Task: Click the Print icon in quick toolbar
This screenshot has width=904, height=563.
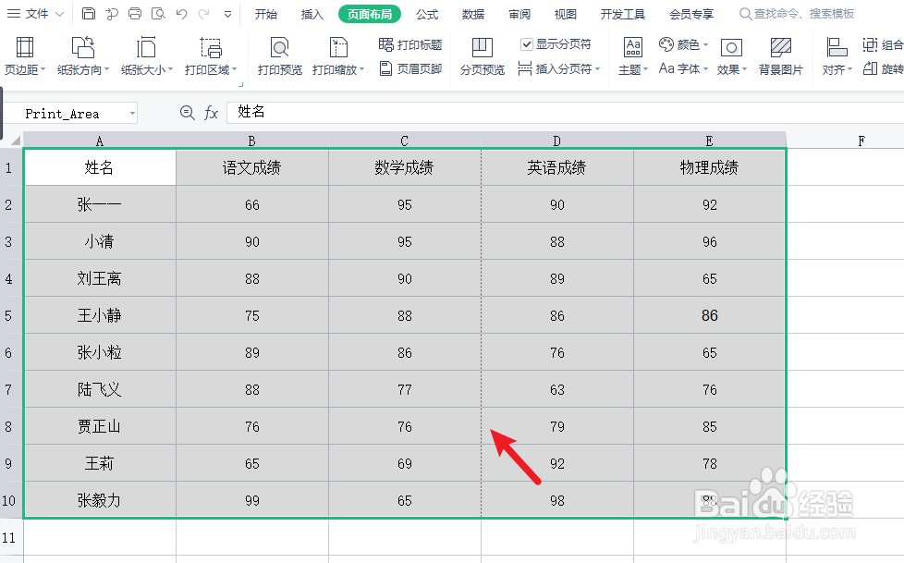Action: tap(135, 13)
